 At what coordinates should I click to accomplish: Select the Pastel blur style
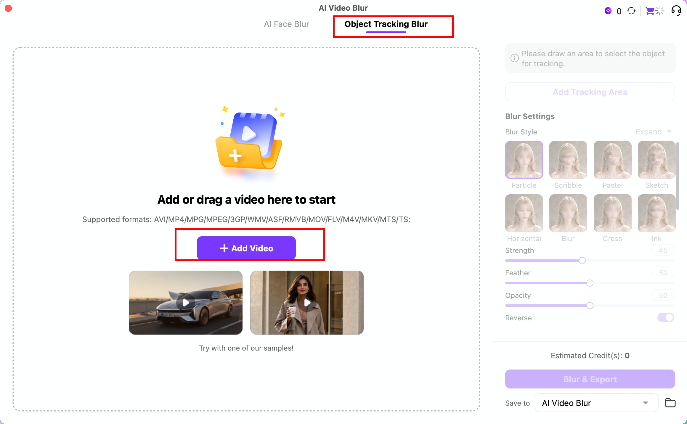tap(612, 160)
